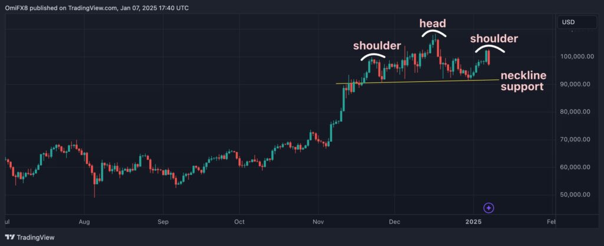Click the latest red candle near 2025
The height and width of the screenshot is (246, 604).
489,57
